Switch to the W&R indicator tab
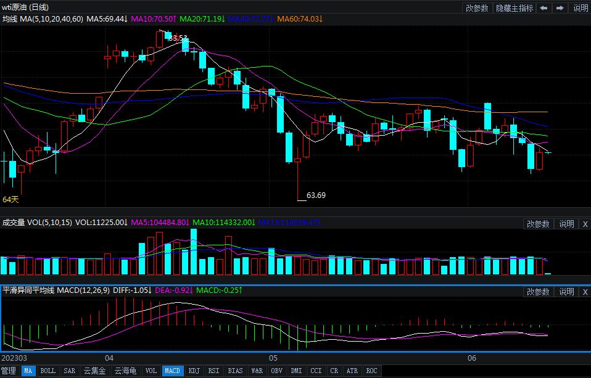This screenshot has width=591, height=378. tap(257, 371)
